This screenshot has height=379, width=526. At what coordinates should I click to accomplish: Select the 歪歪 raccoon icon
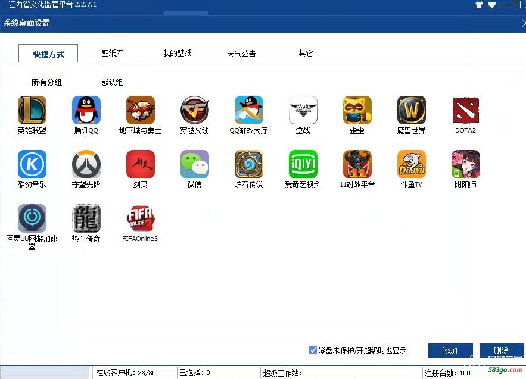pyautogui.click(x=357, y=110)
